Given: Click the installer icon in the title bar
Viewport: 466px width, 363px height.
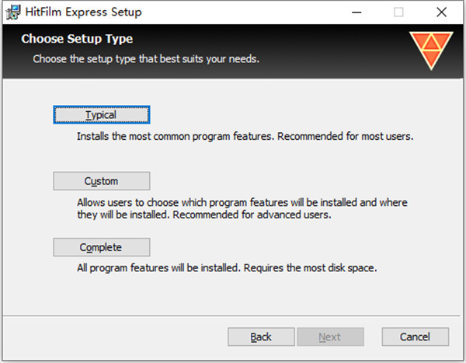Looking at the screenshot, I should pyautogui.click(x=12, y=12).
